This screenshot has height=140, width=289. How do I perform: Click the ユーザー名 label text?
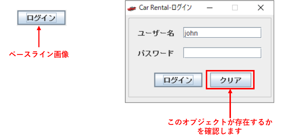(x=156, y=33)
